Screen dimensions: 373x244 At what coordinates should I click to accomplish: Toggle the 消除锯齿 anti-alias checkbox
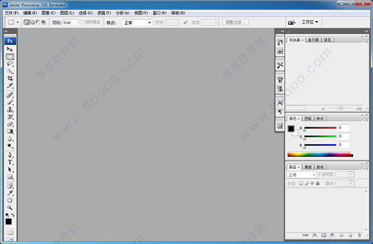(81, 22)
